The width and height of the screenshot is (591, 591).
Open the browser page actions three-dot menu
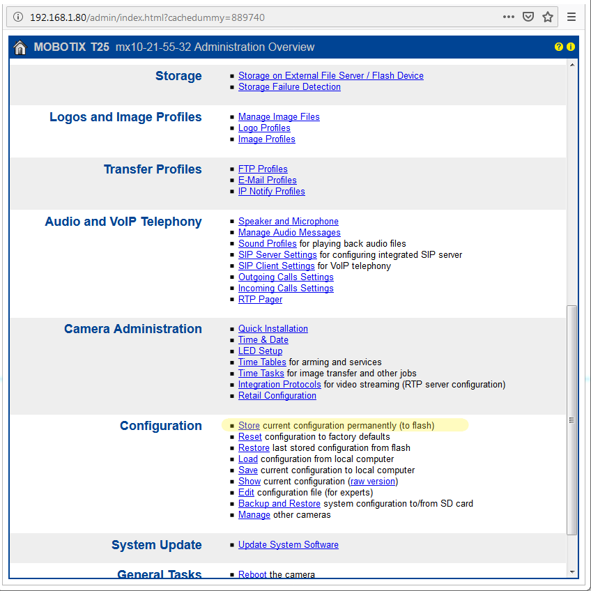click(509, 17)
